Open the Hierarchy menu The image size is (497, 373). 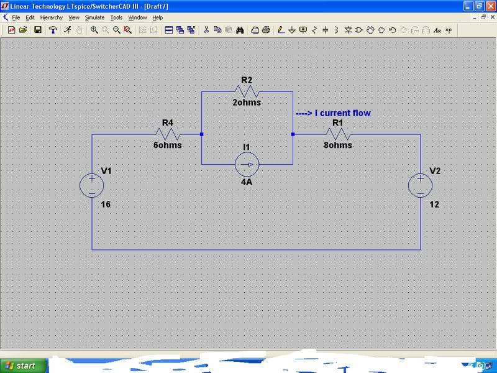click(x=52, y=17)
